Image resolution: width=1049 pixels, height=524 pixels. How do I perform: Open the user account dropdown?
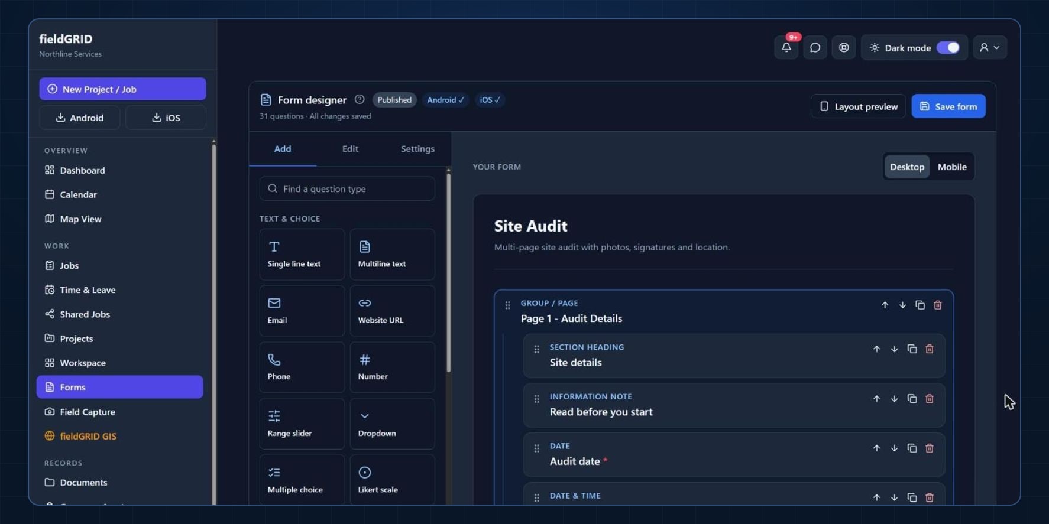(990, 48)
